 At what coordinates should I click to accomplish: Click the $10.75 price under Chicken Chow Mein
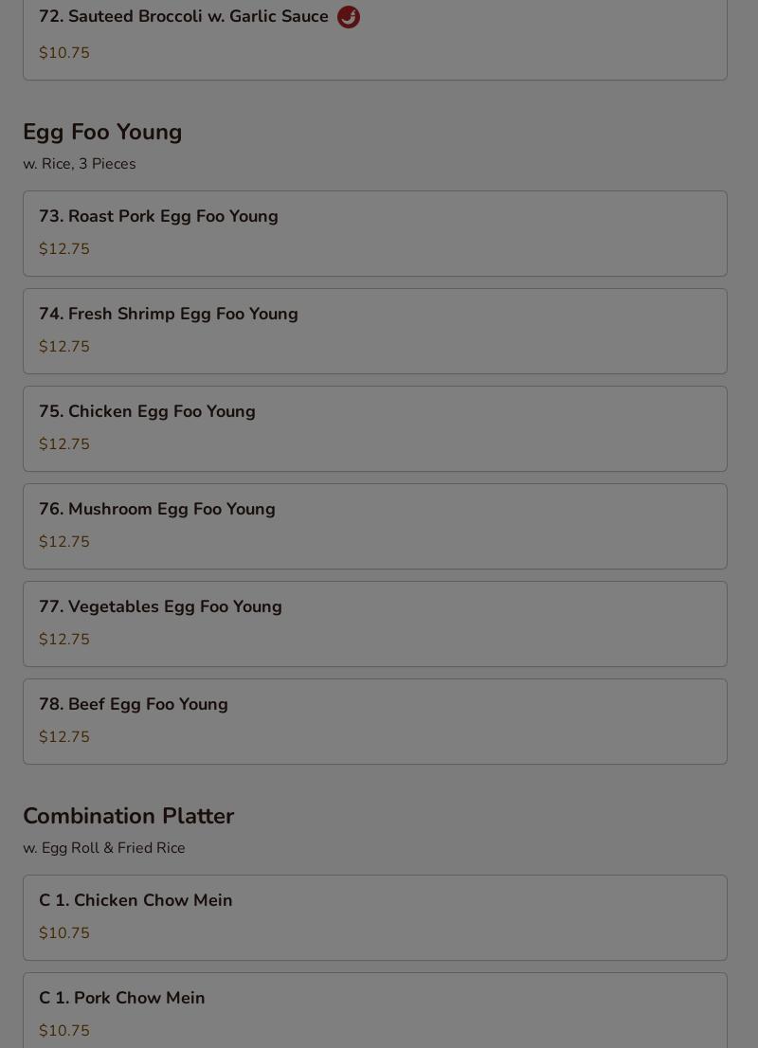[64, 932]
